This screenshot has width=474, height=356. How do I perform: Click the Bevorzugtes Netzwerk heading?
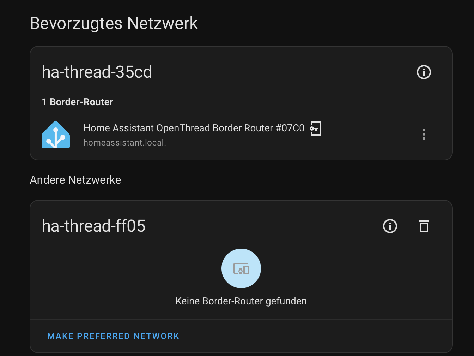[114, 23]
